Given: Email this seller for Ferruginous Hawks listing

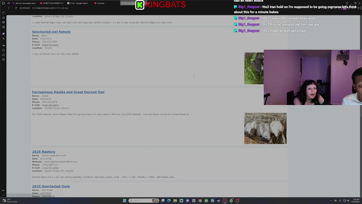Looking at the screenshot, I should coord(50,105).
